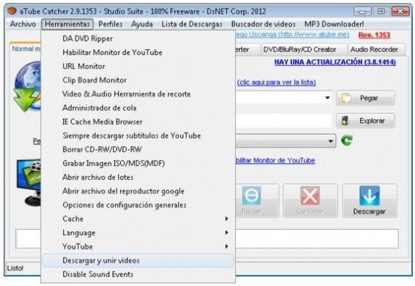Image resolution: width=415 pixels, height=286 pixels.
Task: Choose Grabar Imagen ISO/MDS(MDF)
Action: (x=138, y=163)
